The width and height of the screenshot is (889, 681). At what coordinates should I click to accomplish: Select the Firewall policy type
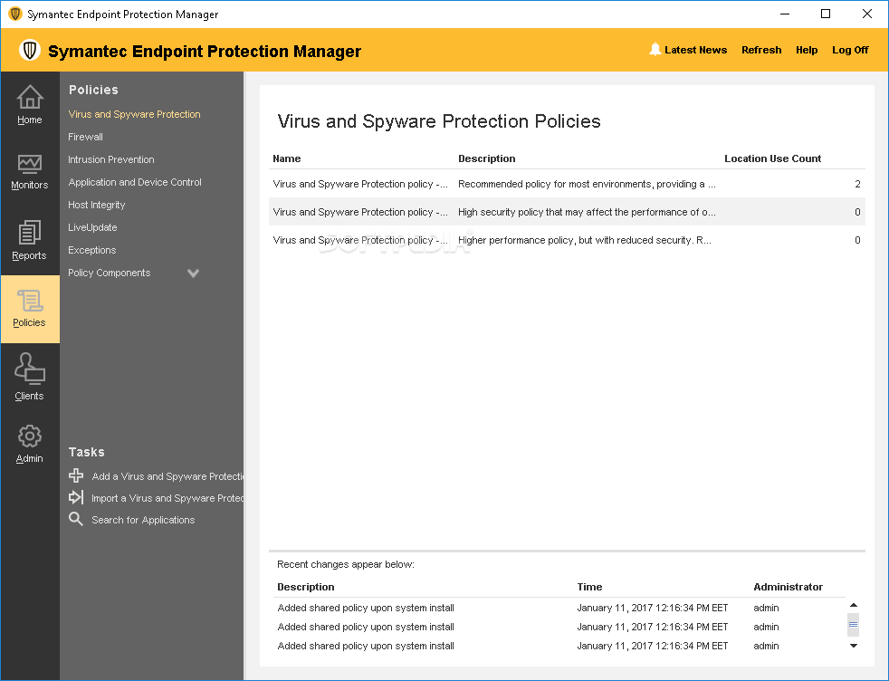click(x=86, y=137)
